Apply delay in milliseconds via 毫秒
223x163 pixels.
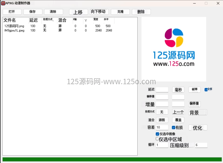coord(178,89)
